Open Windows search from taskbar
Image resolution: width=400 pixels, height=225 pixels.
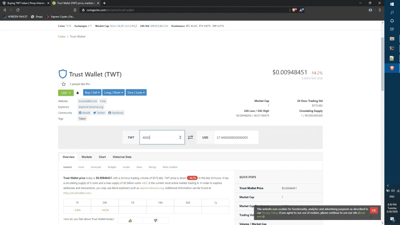click(x=392, y=12)
